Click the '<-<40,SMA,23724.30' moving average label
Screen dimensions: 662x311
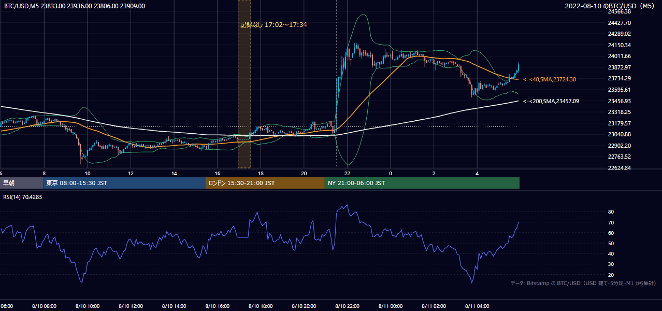coord(550,79)
